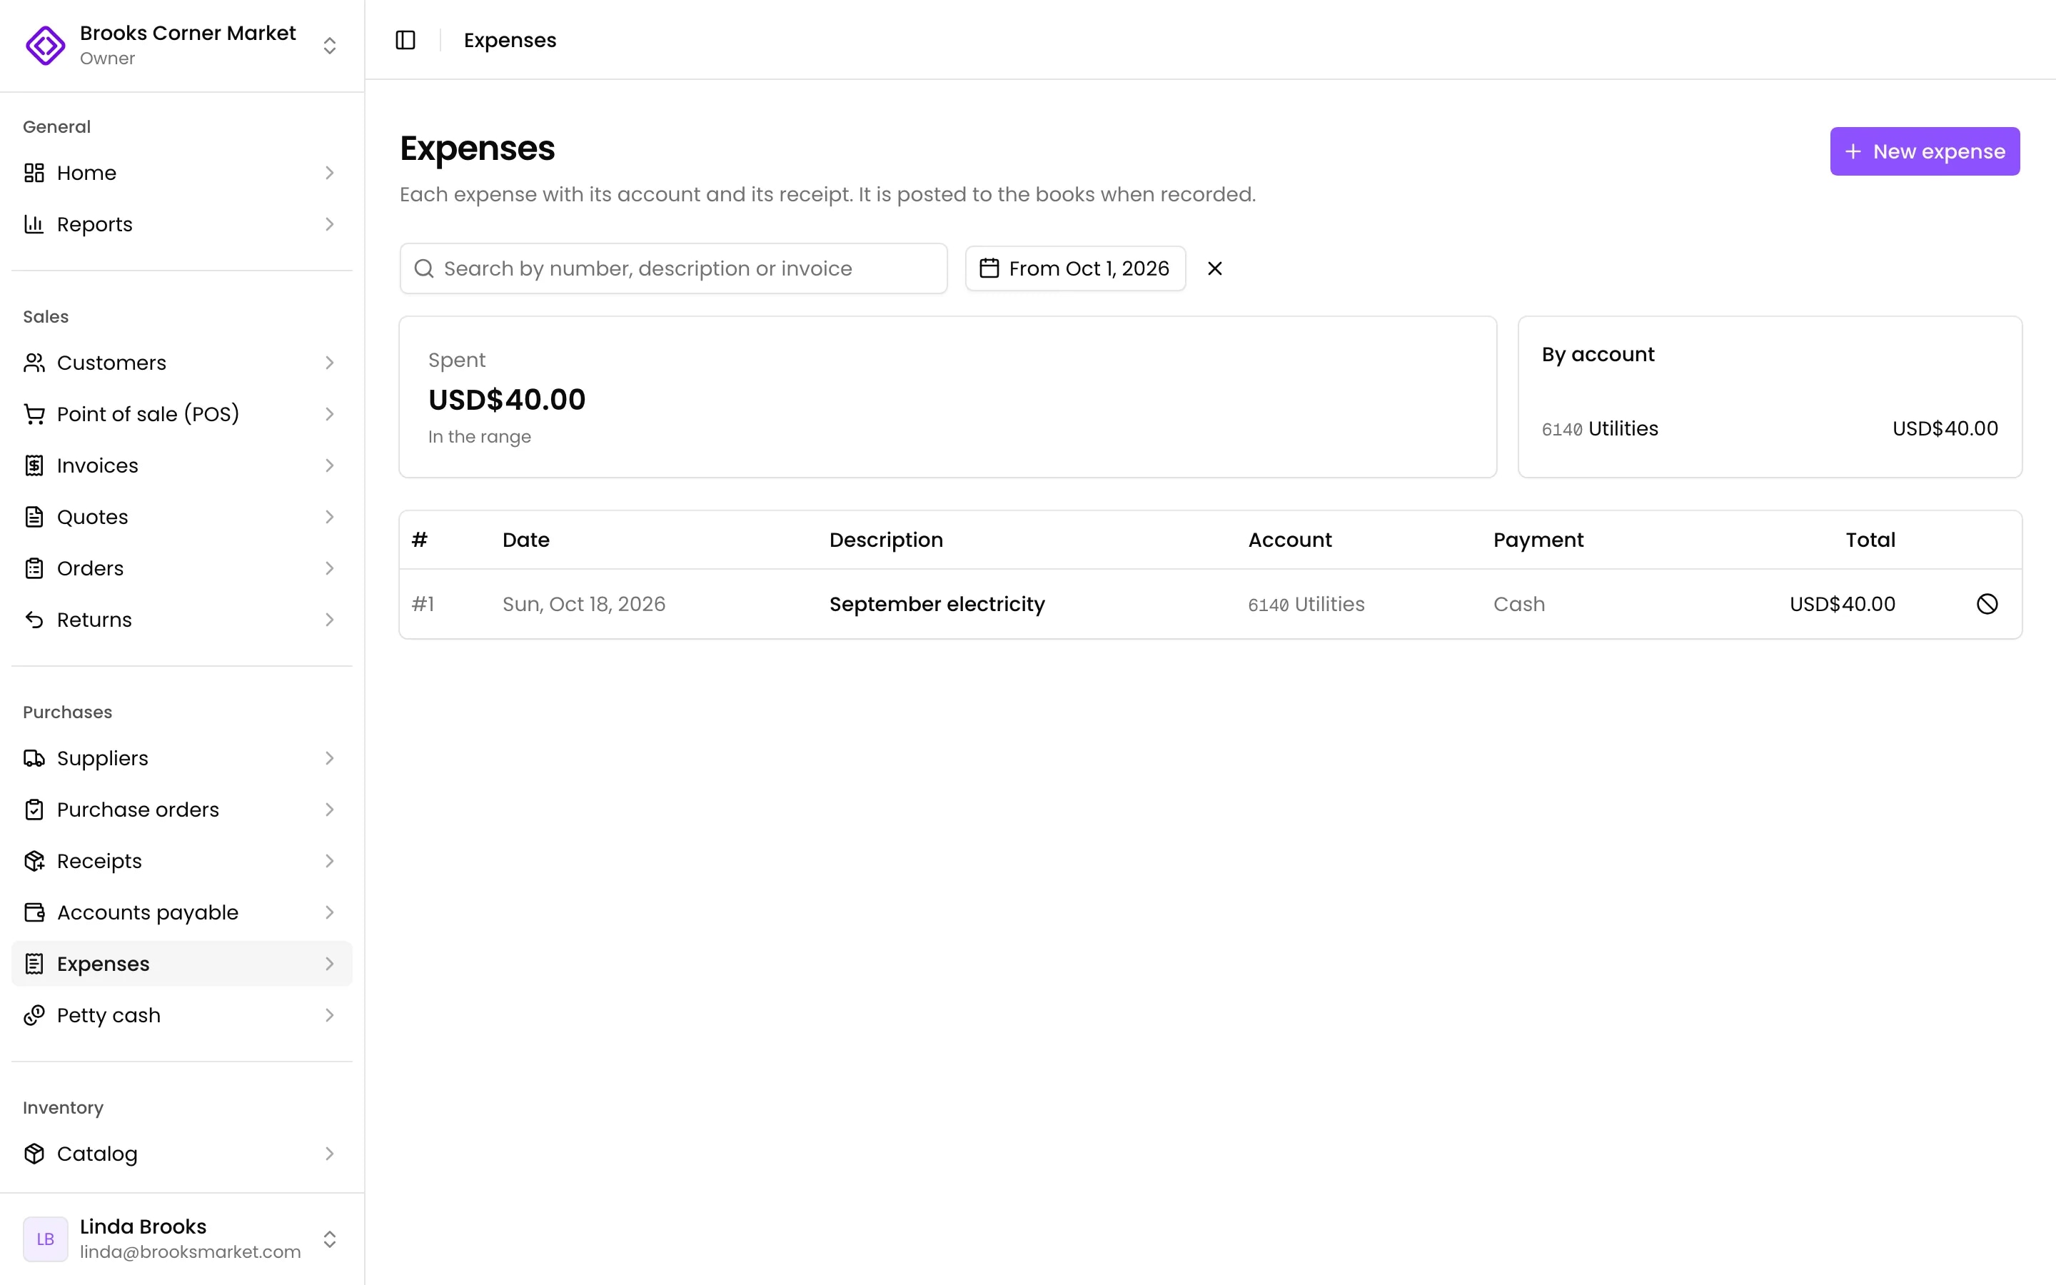
Task: Open the September electricity expense
Action: click(x=937, y=604)
